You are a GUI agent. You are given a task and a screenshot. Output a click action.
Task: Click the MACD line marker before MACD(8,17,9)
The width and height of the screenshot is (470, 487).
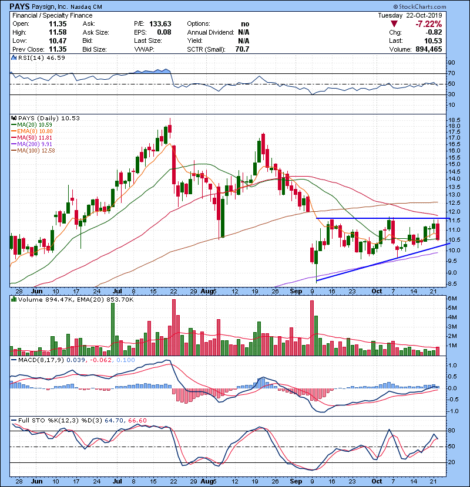pos(14,360)
